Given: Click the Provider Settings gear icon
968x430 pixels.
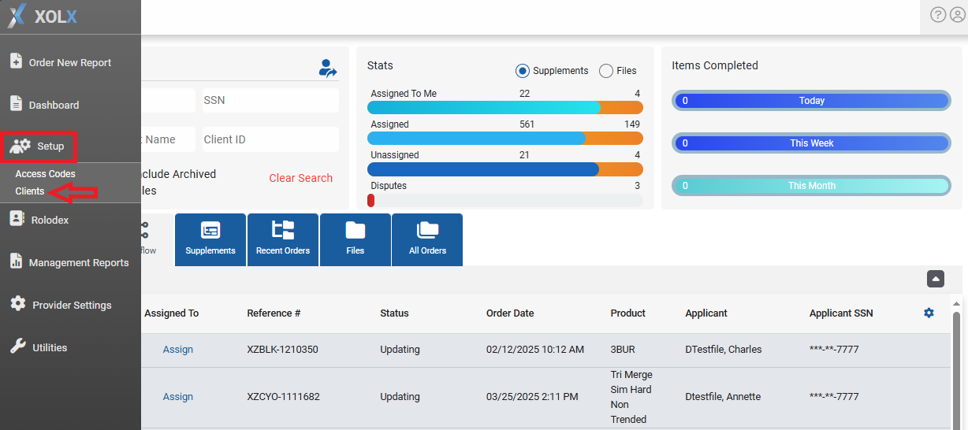Looking at the screenshot, I should (x=17, y=304).
